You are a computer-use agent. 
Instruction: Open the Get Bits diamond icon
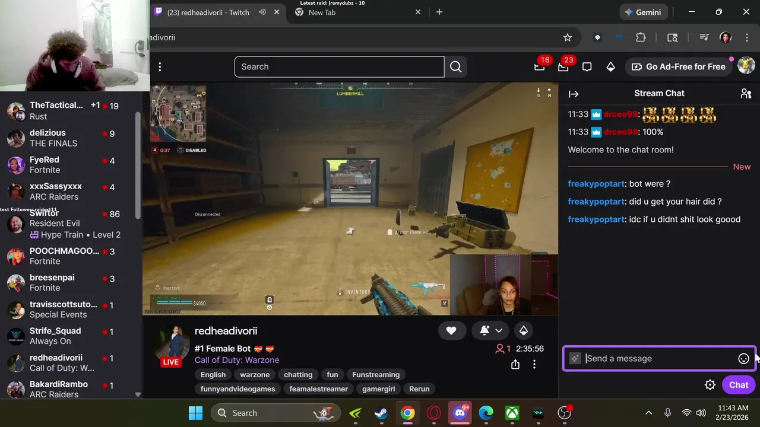tap(610, 67)
